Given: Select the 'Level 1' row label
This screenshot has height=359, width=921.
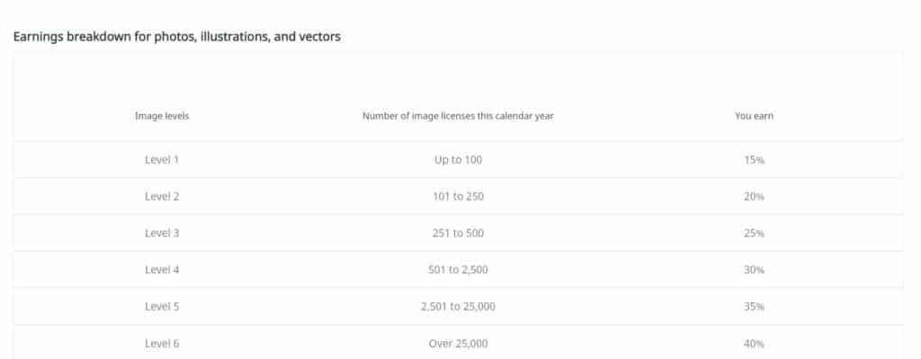Looking at the screenshot, I should click(x=162, y=159).
